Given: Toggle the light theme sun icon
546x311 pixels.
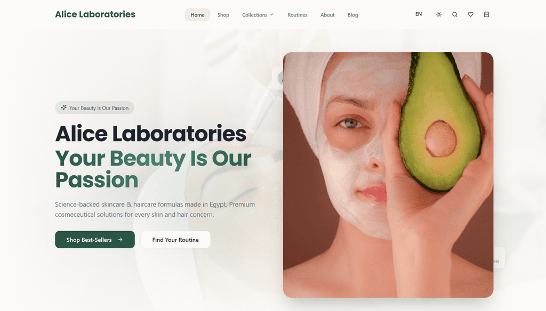Looking at the screenshot, I should click(439, 14).
